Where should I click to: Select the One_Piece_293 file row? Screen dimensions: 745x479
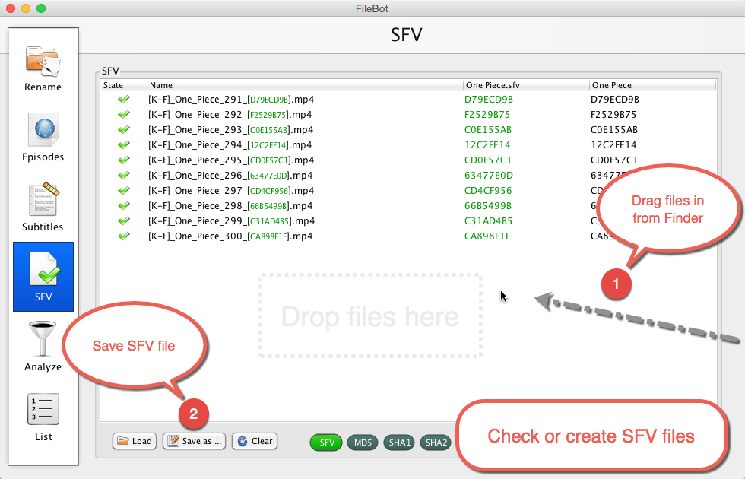point(408,130)
